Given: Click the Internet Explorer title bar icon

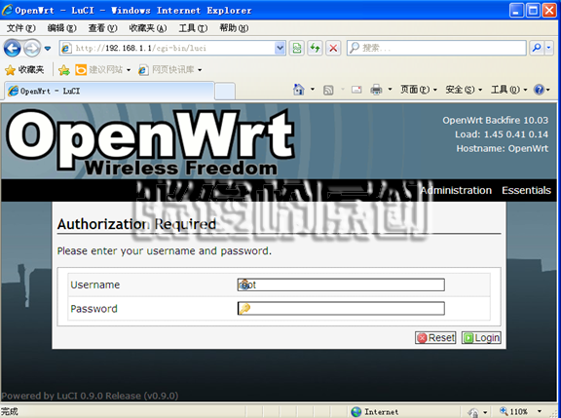Looking at the screenshot, I should [x=7, y=10].
